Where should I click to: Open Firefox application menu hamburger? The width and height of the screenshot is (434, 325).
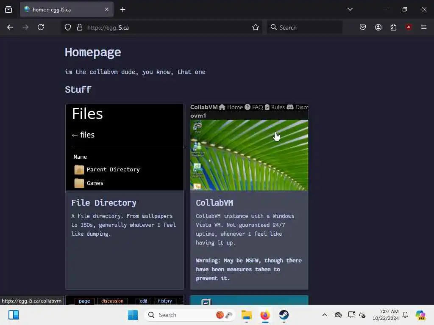pos(424,27)
